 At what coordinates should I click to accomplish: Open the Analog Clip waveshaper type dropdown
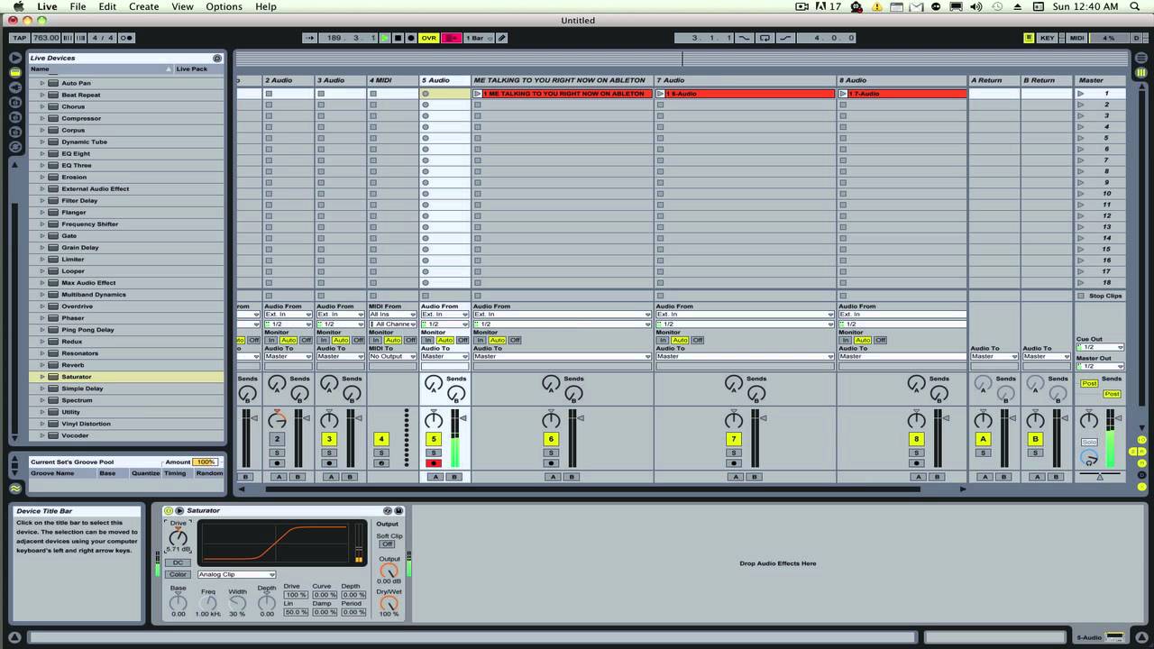(x=236, y=574)
